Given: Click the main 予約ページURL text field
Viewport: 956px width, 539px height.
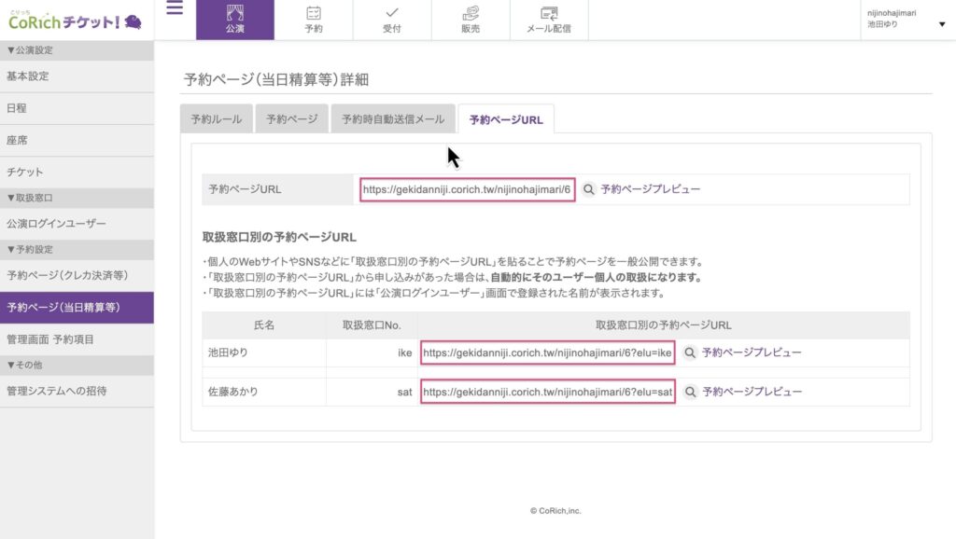Looking at the screenshot, I should (467, 189).
